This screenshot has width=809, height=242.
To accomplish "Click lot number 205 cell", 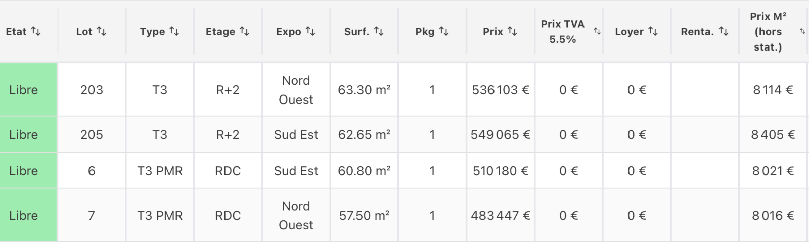I will 92,135.
